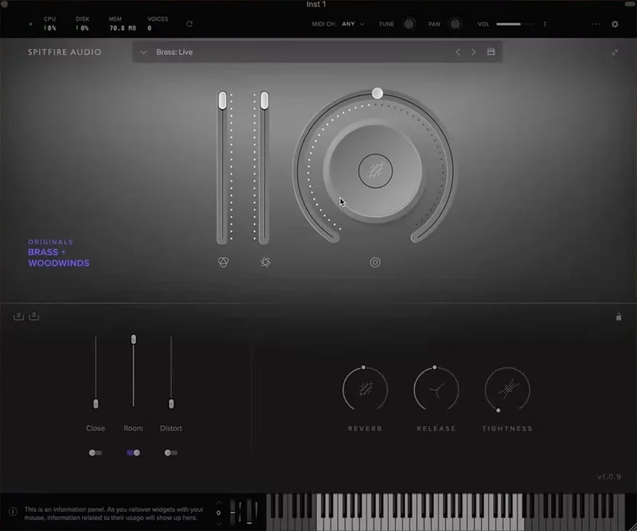637x531 pixels.
Task: Open the three-dot more options menu
Action: [x=596, y=24]
